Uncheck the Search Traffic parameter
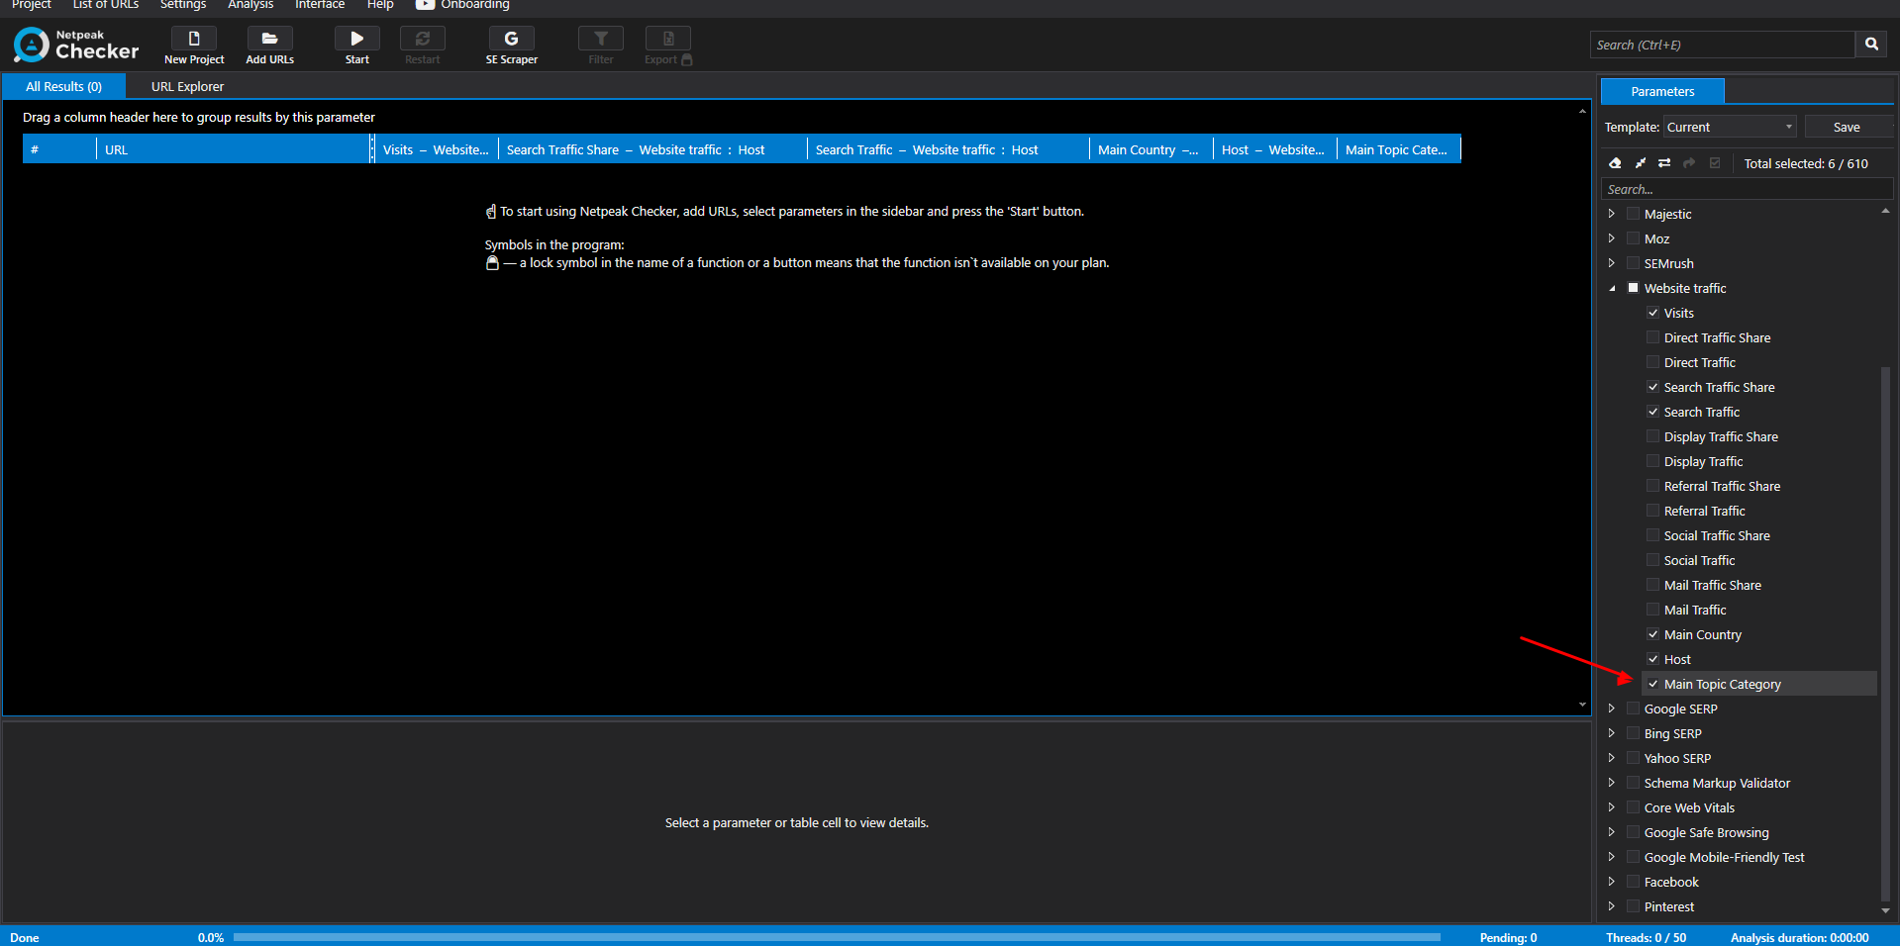 coord(1652,412)
